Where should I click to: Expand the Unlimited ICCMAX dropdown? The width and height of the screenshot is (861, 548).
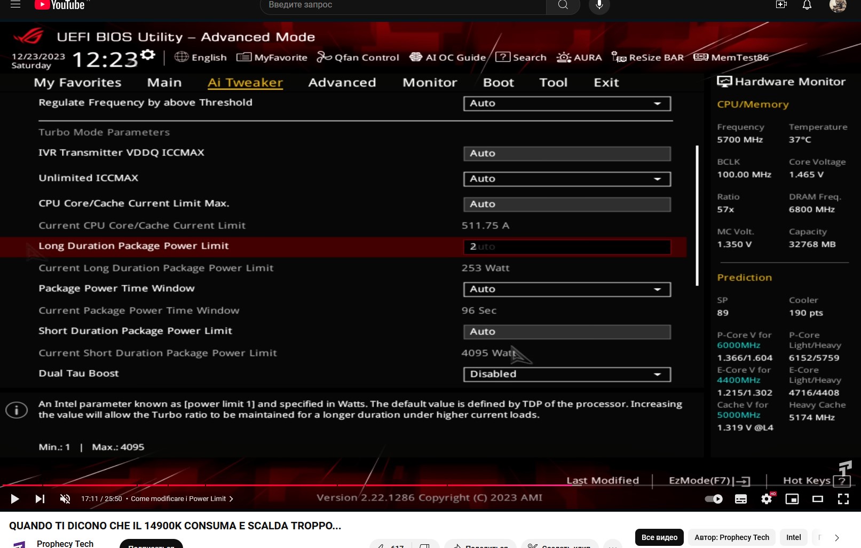pyautogui.click(x=567, y=179)
